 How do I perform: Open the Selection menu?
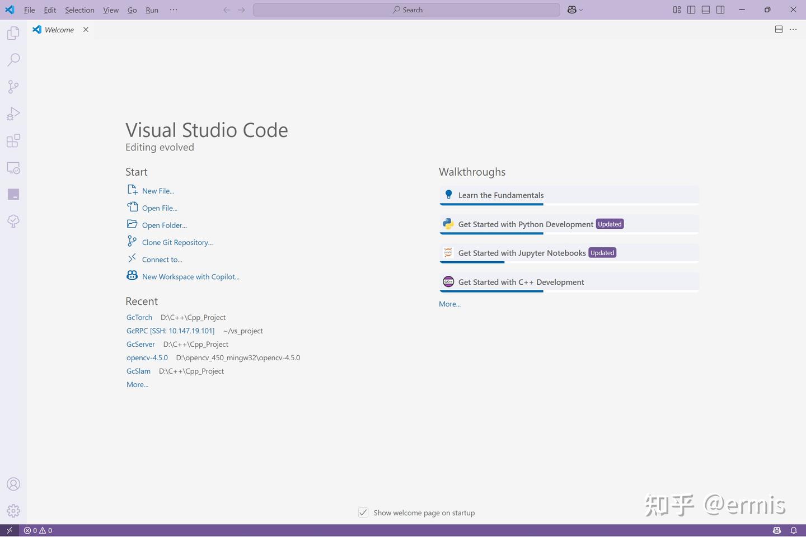(x=79, y=10)
